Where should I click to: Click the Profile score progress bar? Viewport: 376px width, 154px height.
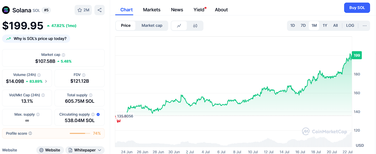[x=80, y=133]
